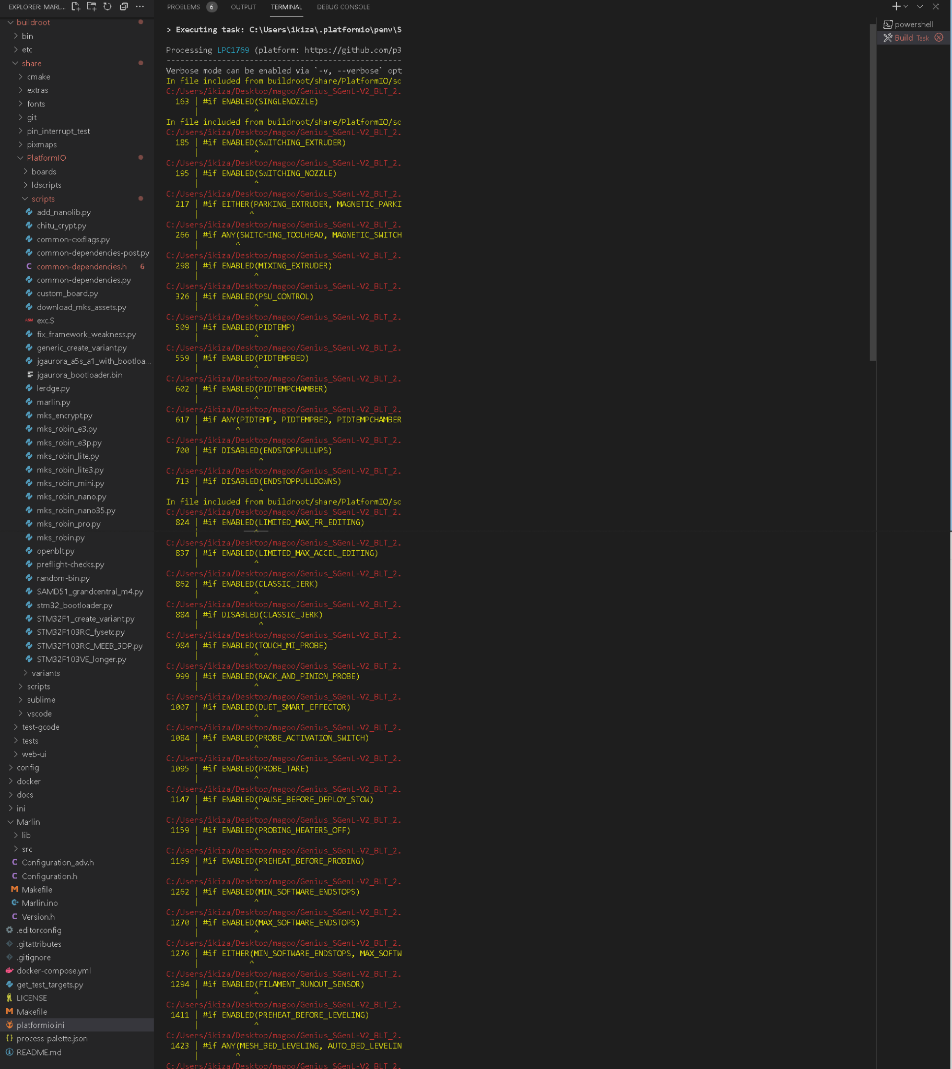This screenshot has height=1069, width=952.
Task: Click the Python icon of add_nanolib.py
Action: pyautogui.click(x=29, y=212)
